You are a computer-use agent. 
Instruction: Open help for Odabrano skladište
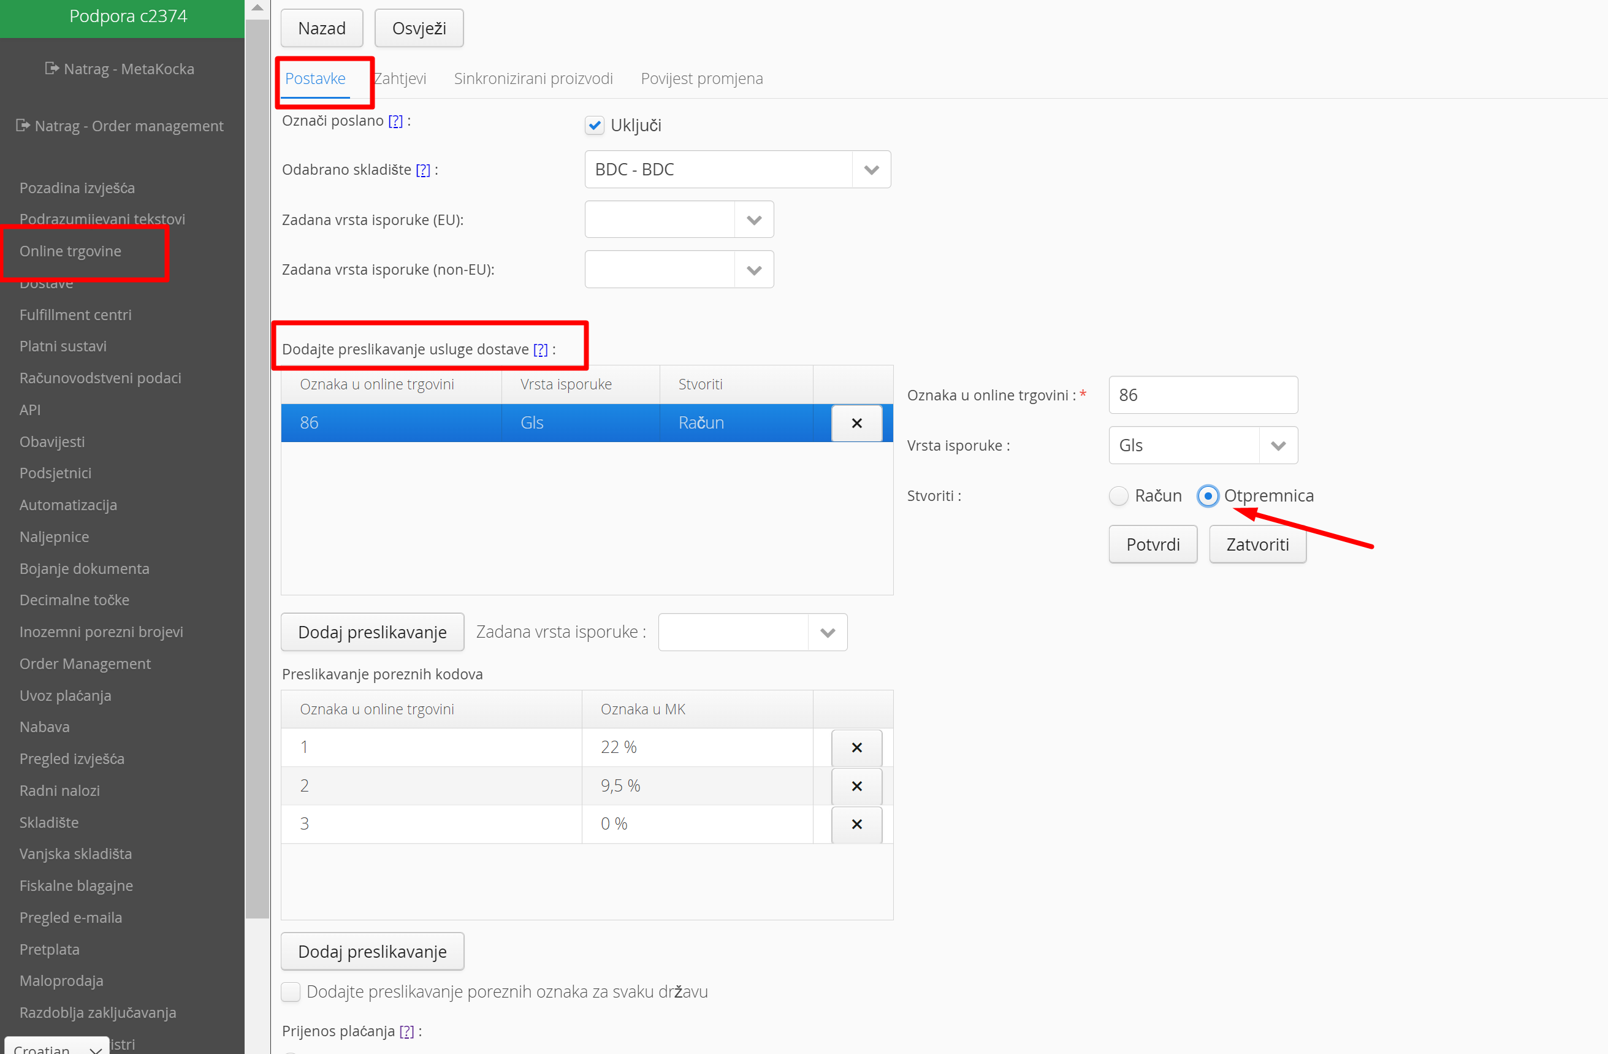click(423, 170)
